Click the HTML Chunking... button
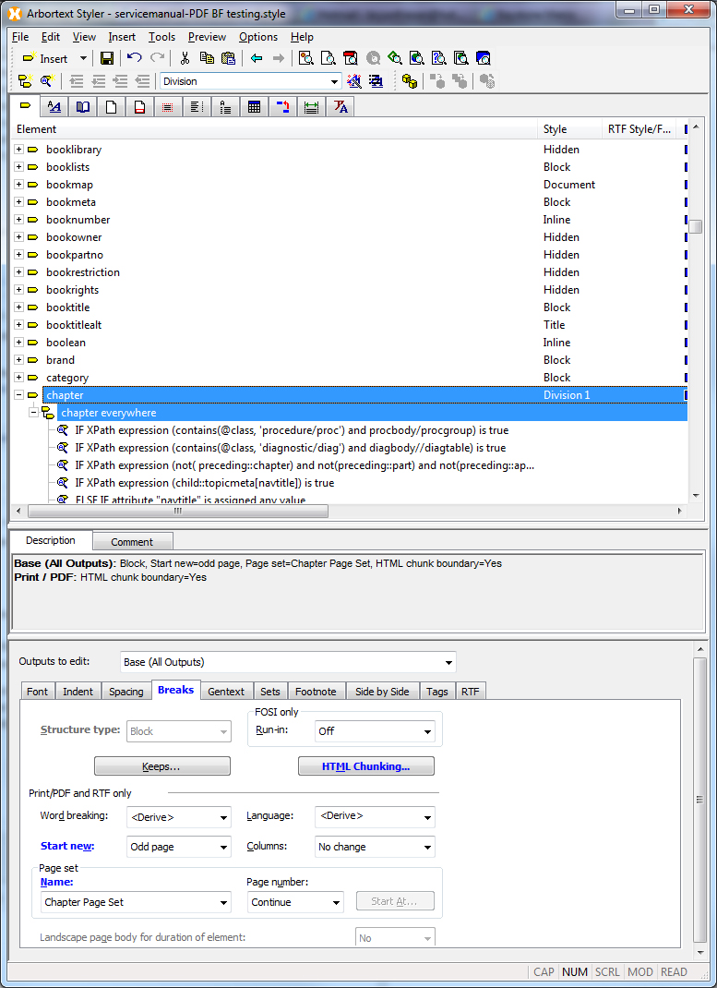The image size is (717, 988). tap(365, 766)
